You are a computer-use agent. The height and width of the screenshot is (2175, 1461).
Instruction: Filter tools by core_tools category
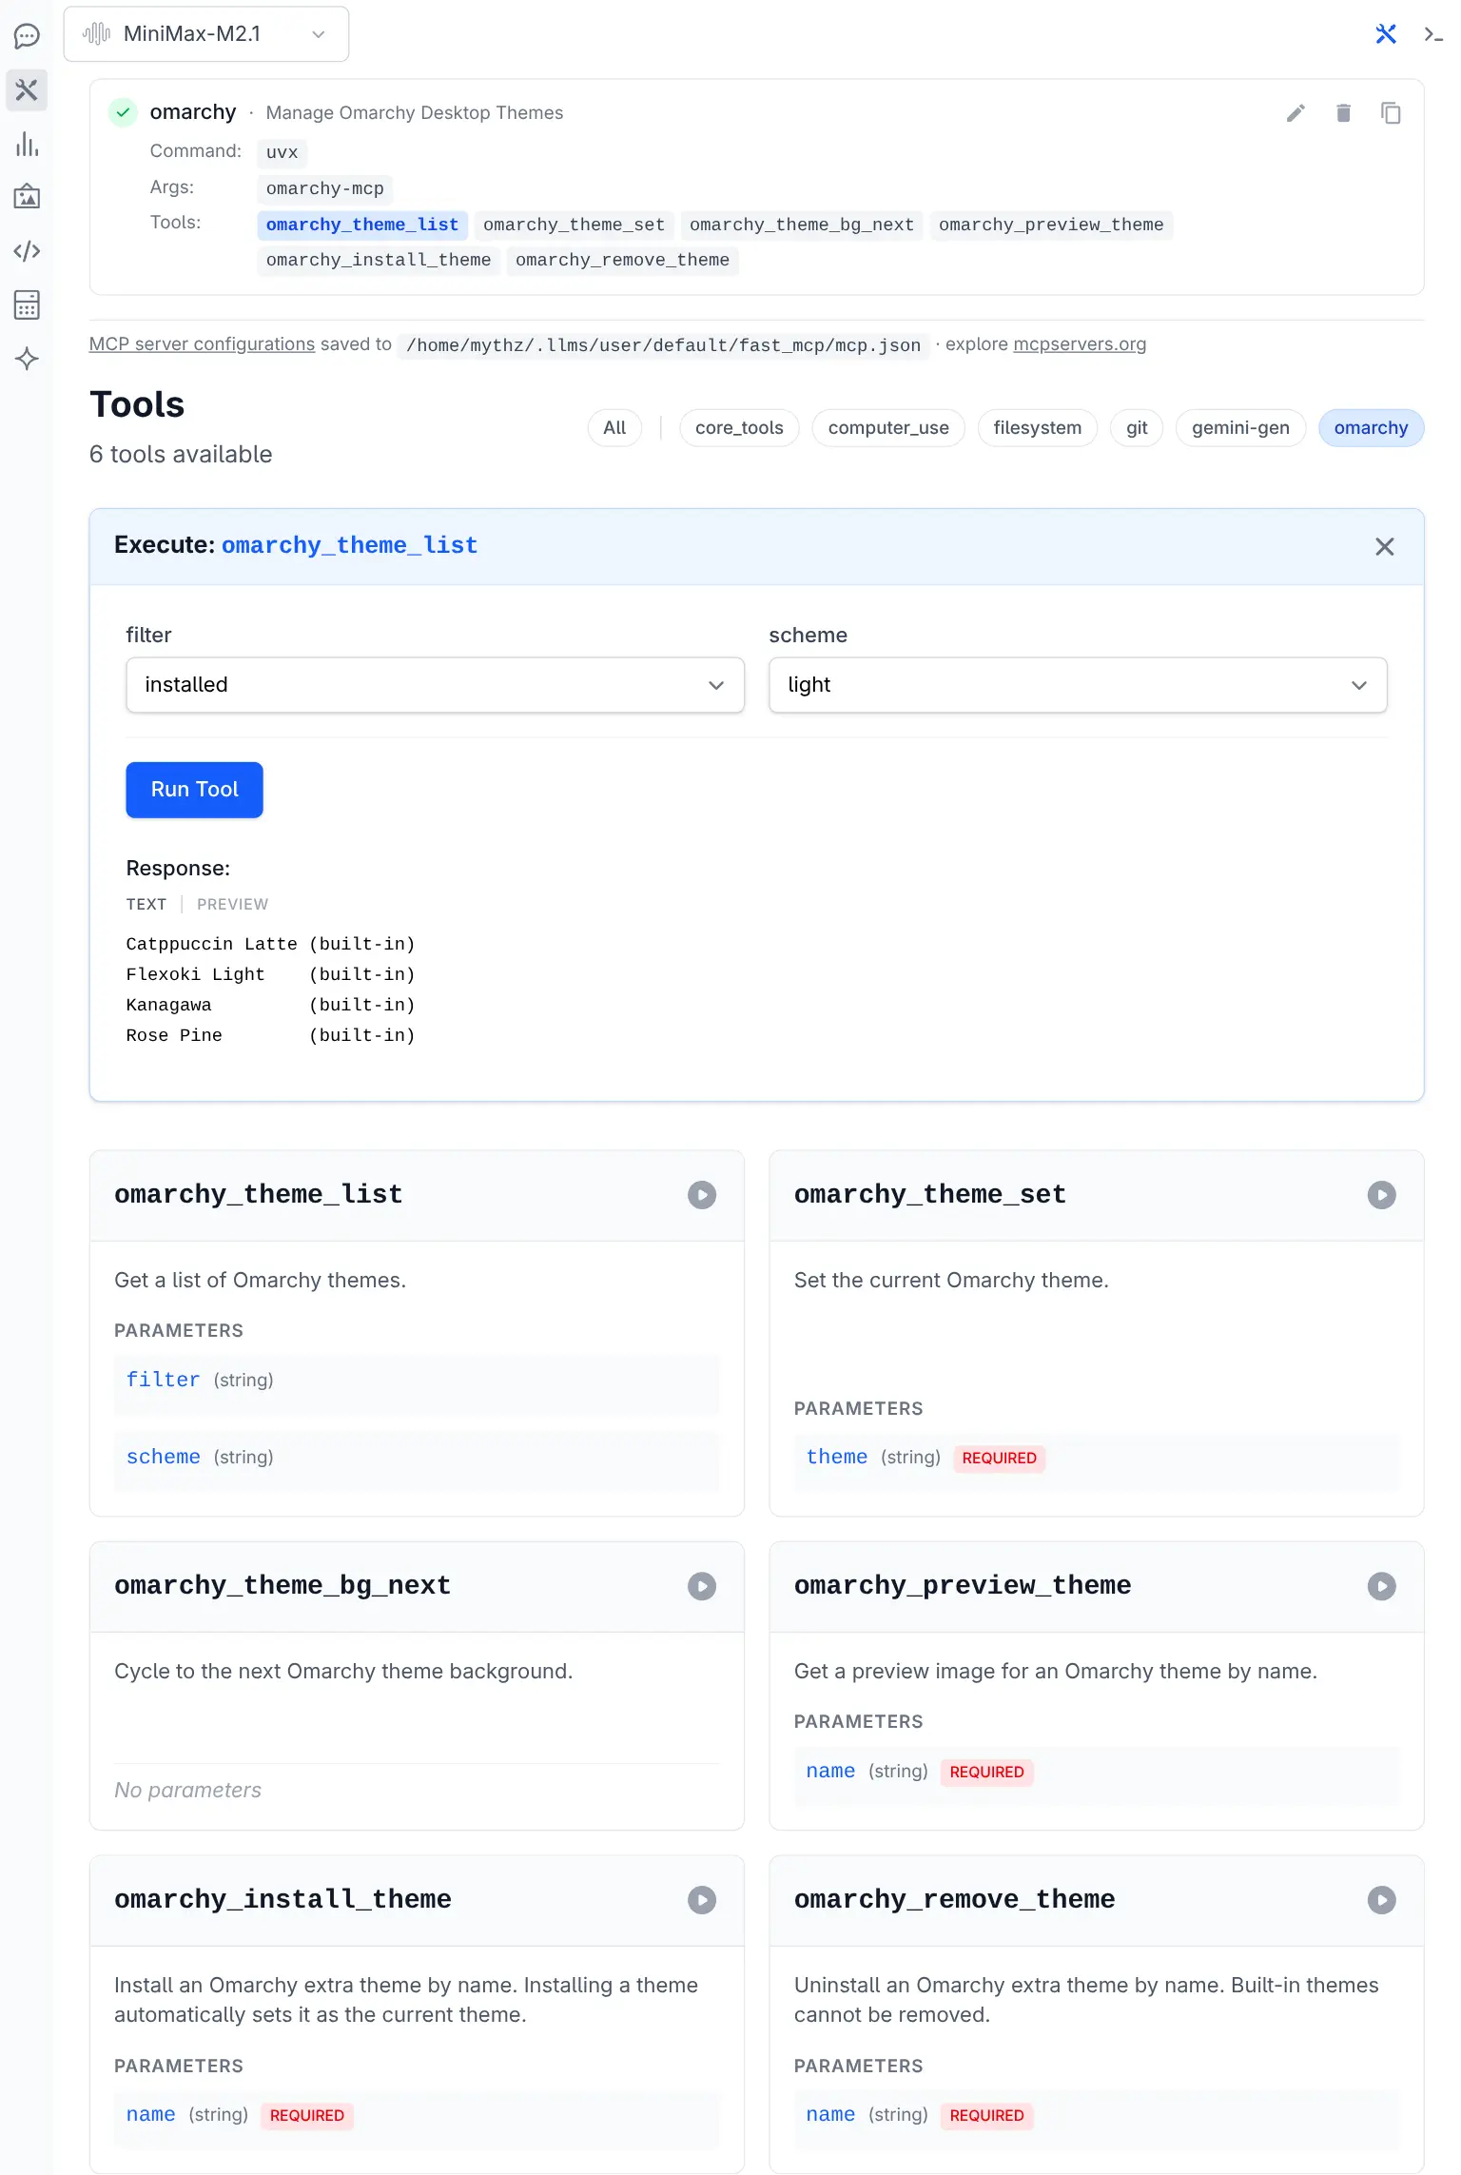coord(739,428)
